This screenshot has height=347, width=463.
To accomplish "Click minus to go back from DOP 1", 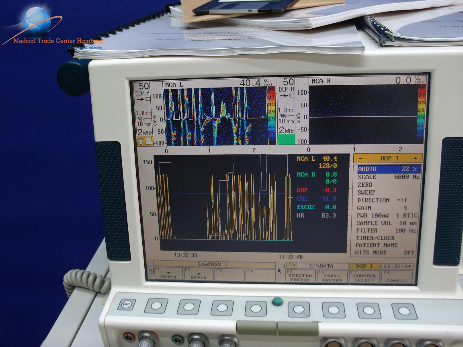I will coord(361,158).
